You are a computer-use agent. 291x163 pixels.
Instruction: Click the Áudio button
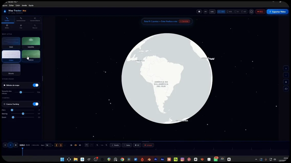[115, 145]
